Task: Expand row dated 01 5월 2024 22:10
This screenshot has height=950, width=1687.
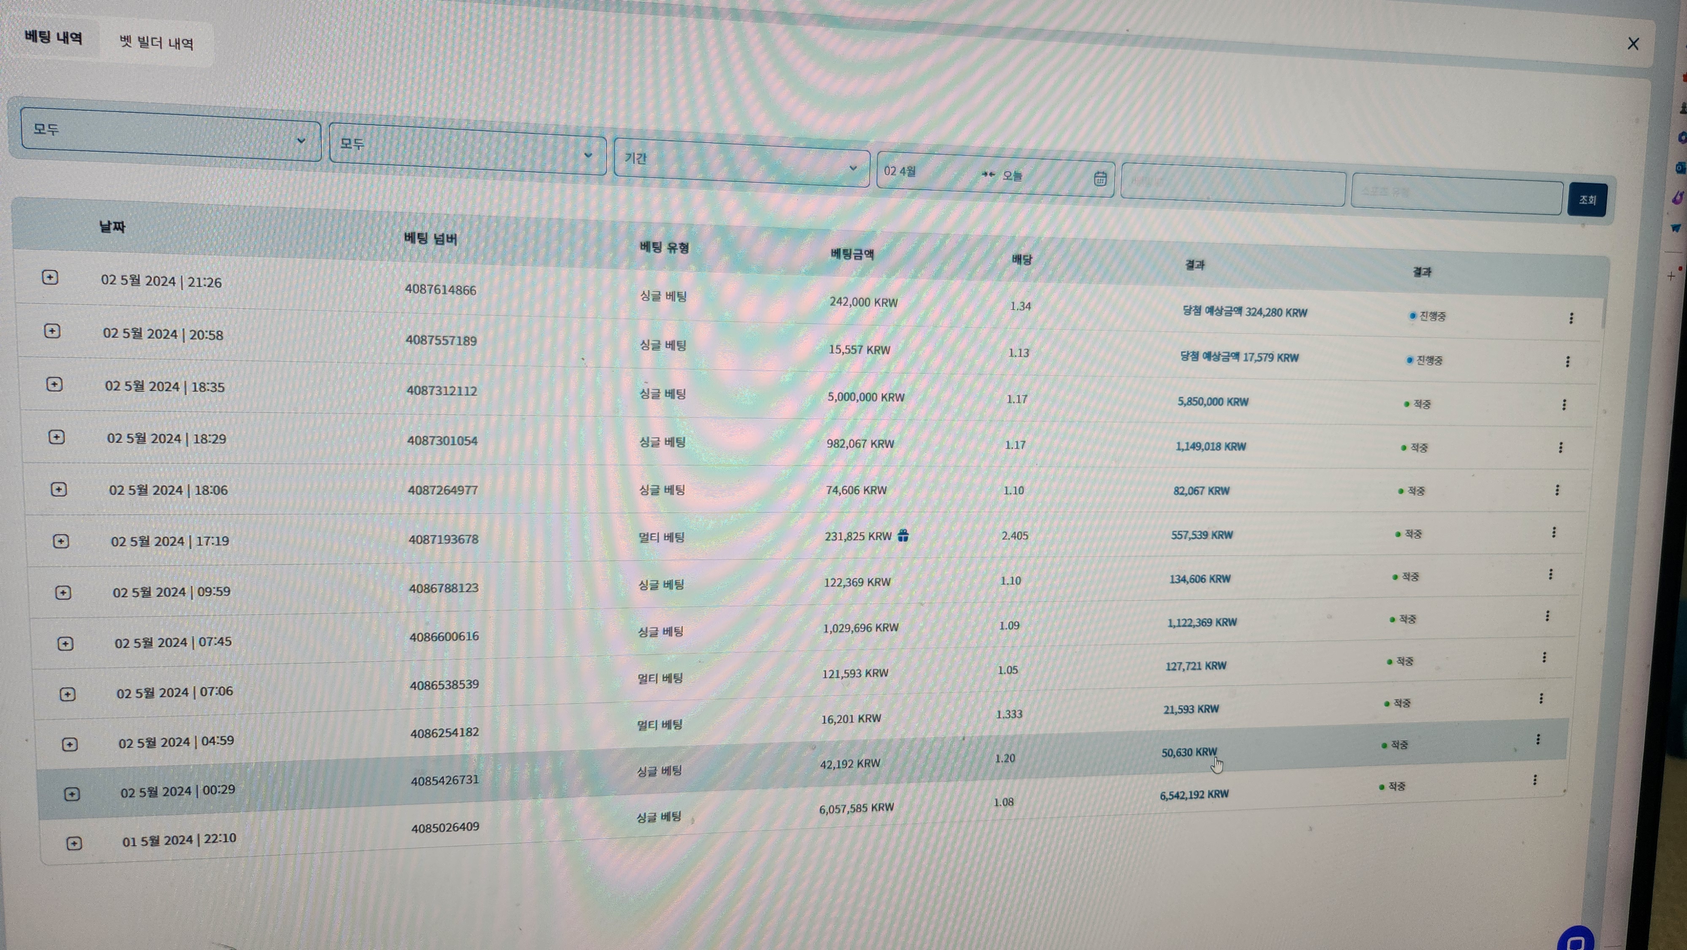Action: pos(74,843)
